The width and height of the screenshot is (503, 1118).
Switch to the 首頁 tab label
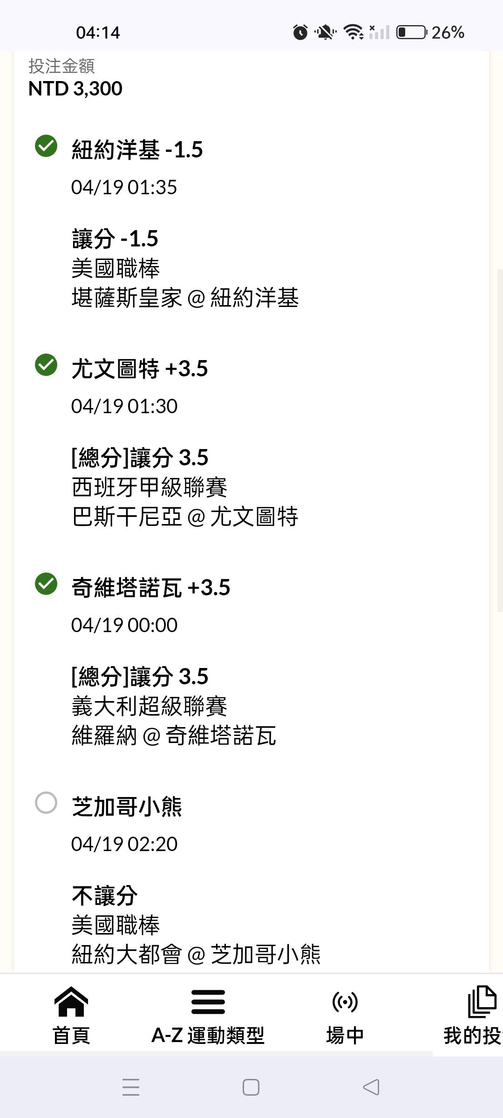[x=71, y=1036]
